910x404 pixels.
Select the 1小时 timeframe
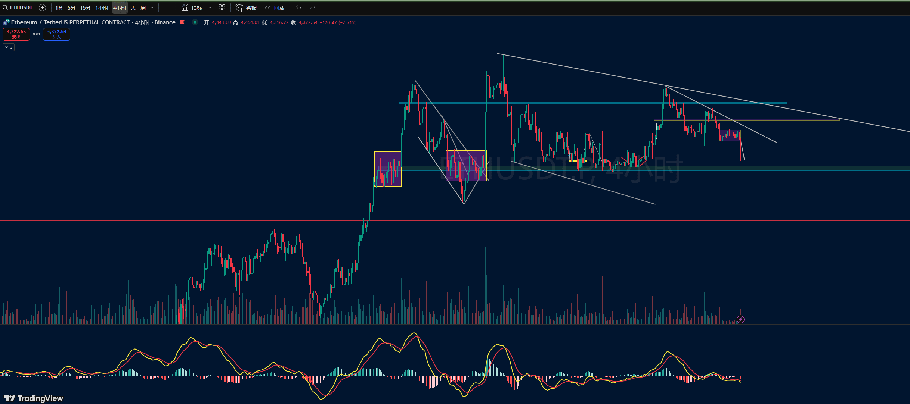click(x=102, y=7)
